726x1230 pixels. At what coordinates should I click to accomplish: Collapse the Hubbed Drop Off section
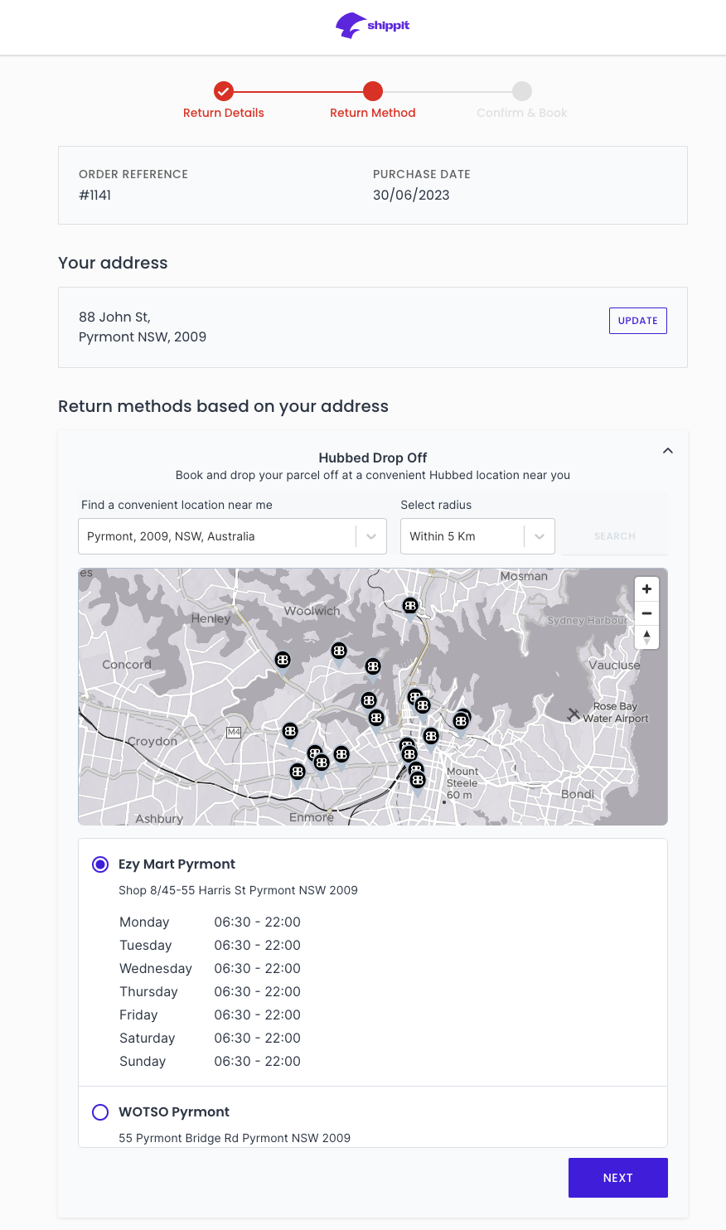point(667,451)
